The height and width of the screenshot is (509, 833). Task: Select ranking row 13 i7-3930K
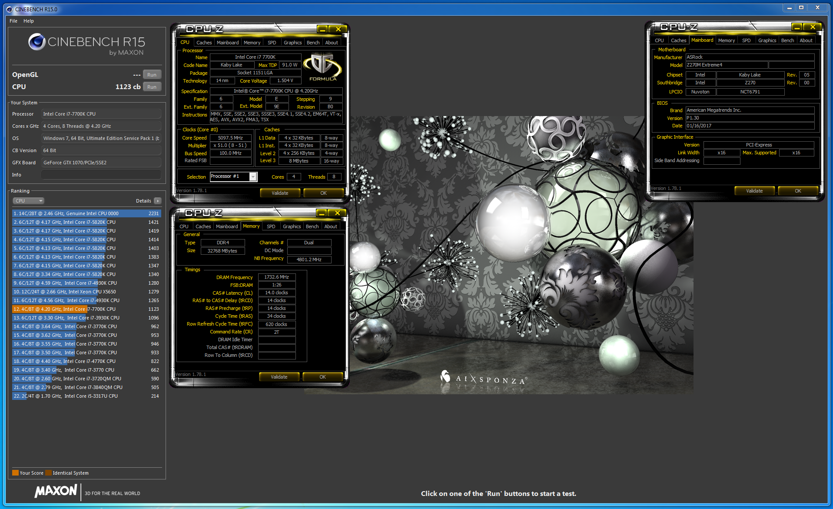(86, 318)
